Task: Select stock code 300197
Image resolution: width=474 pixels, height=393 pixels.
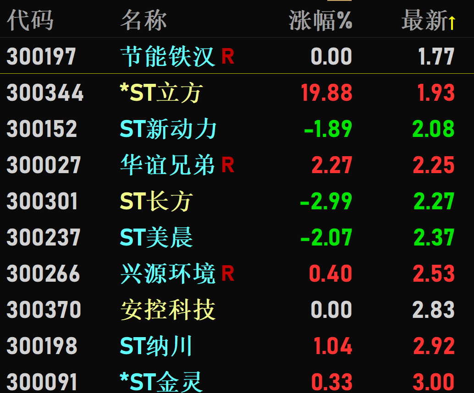Action: pyautogui.click(x=41, y=56)
